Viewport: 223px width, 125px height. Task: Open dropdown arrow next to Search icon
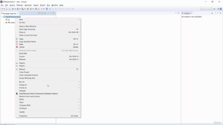click(x=44, y=9)
